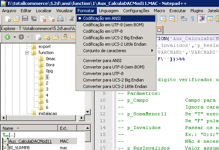Close the current document icon
The width and height of the screenshot is (219, 150).
tap(43, 19)
